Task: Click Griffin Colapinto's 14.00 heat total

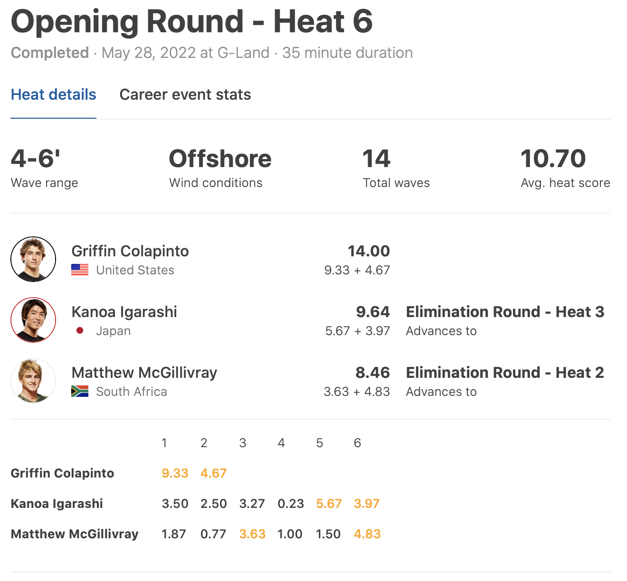Action: tap(369, 251)
